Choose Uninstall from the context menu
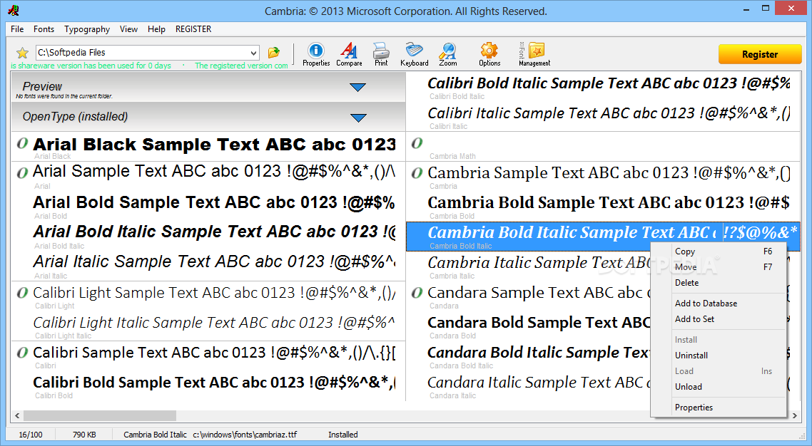This screenshot has height=446, width=812. [719, 355]
